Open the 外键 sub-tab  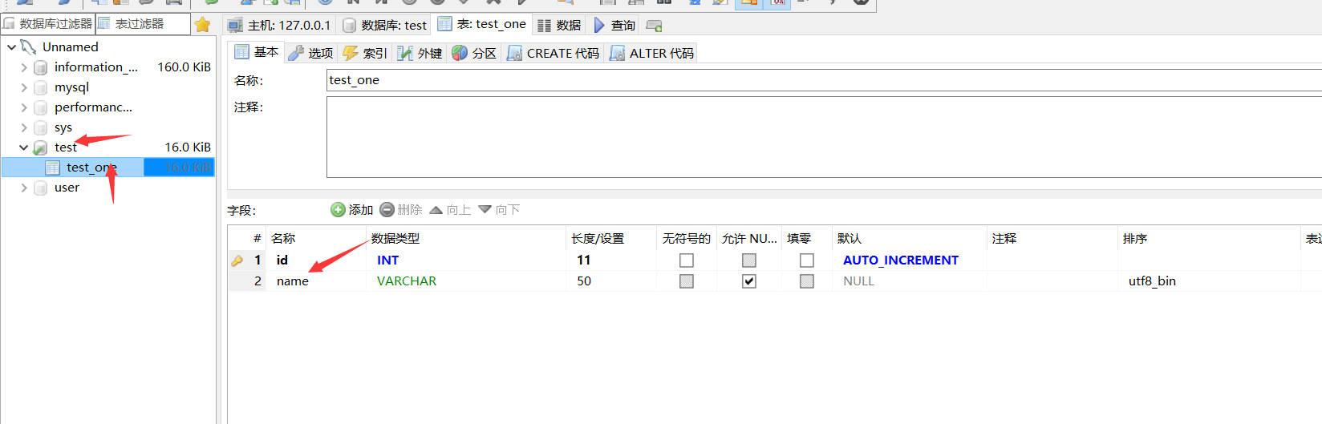(x=420, y=54)
